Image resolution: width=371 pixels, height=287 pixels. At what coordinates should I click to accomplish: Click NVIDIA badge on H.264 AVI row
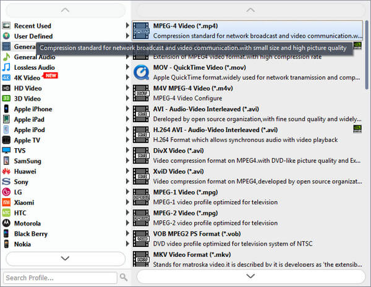[357, 129]
